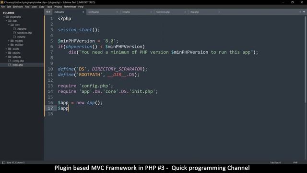Change the PHP syntax selector
This screenshot has width=307, height=173.
[295, 162]
